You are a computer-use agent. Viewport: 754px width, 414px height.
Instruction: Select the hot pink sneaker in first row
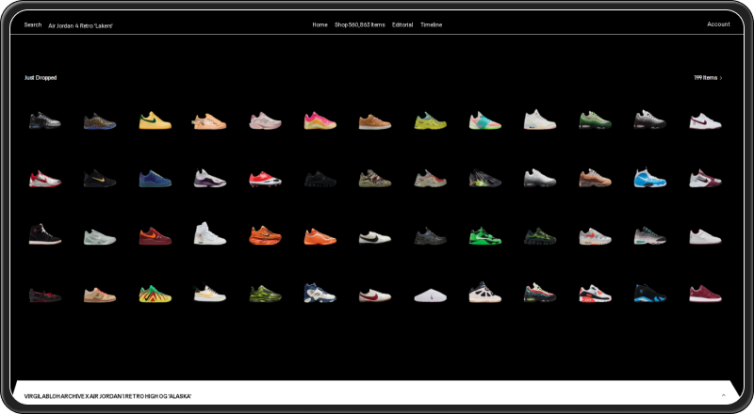(320, 120)
